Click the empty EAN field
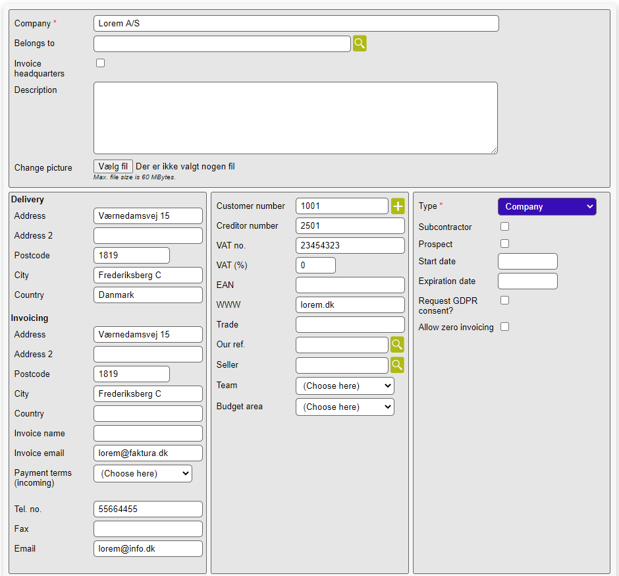Viewport: 619px width, 576px height. click(x=350, y=285)
